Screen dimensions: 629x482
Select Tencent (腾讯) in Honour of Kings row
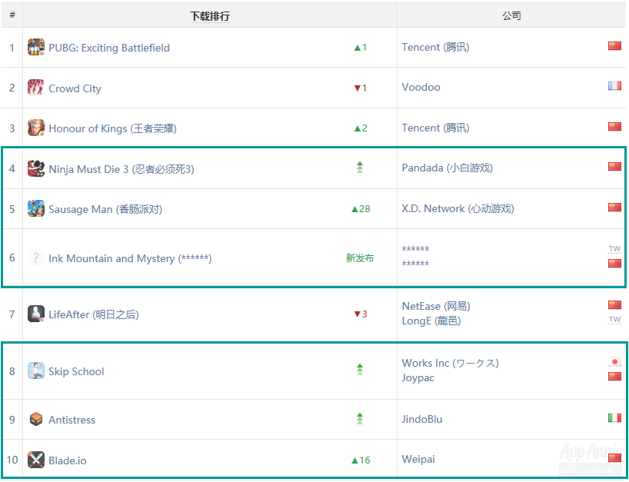pyautogui.click(x=436, y=128)
